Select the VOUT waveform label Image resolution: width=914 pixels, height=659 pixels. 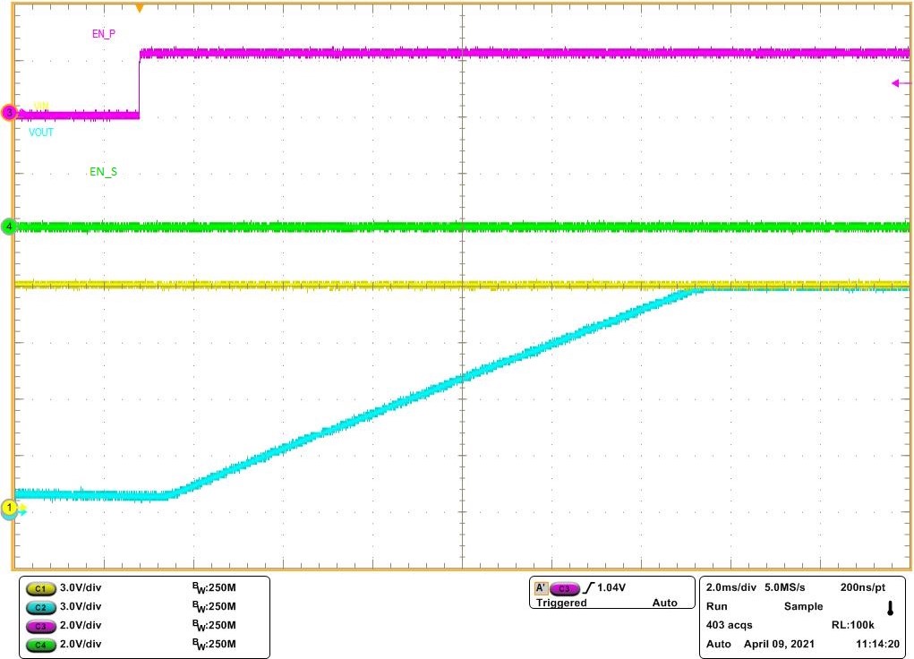39,133
